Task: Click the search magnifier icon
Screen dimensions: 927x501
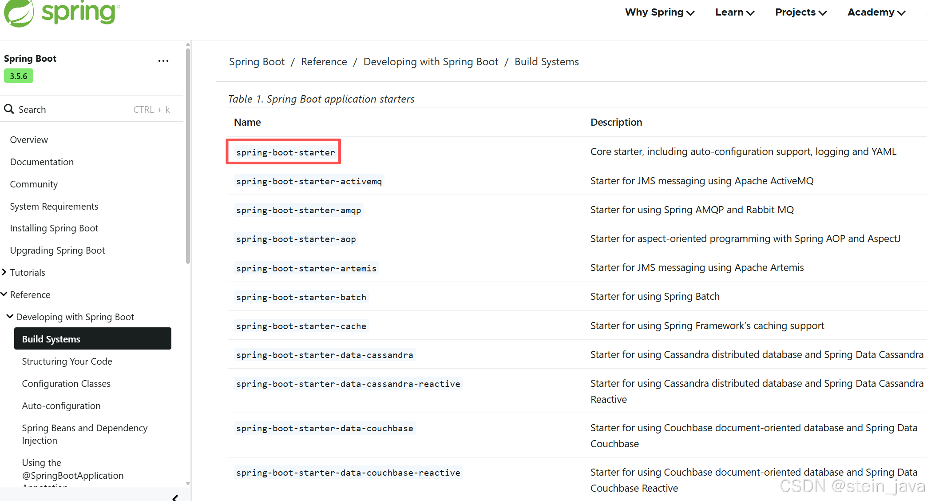Action: [x=9, y=109]
